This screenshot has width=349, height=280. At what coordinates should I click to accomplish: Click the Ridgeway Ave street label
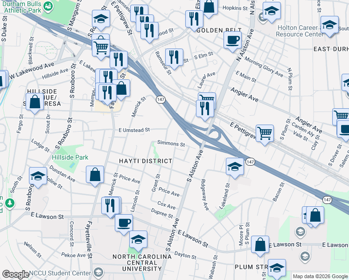tap(205, 195)
